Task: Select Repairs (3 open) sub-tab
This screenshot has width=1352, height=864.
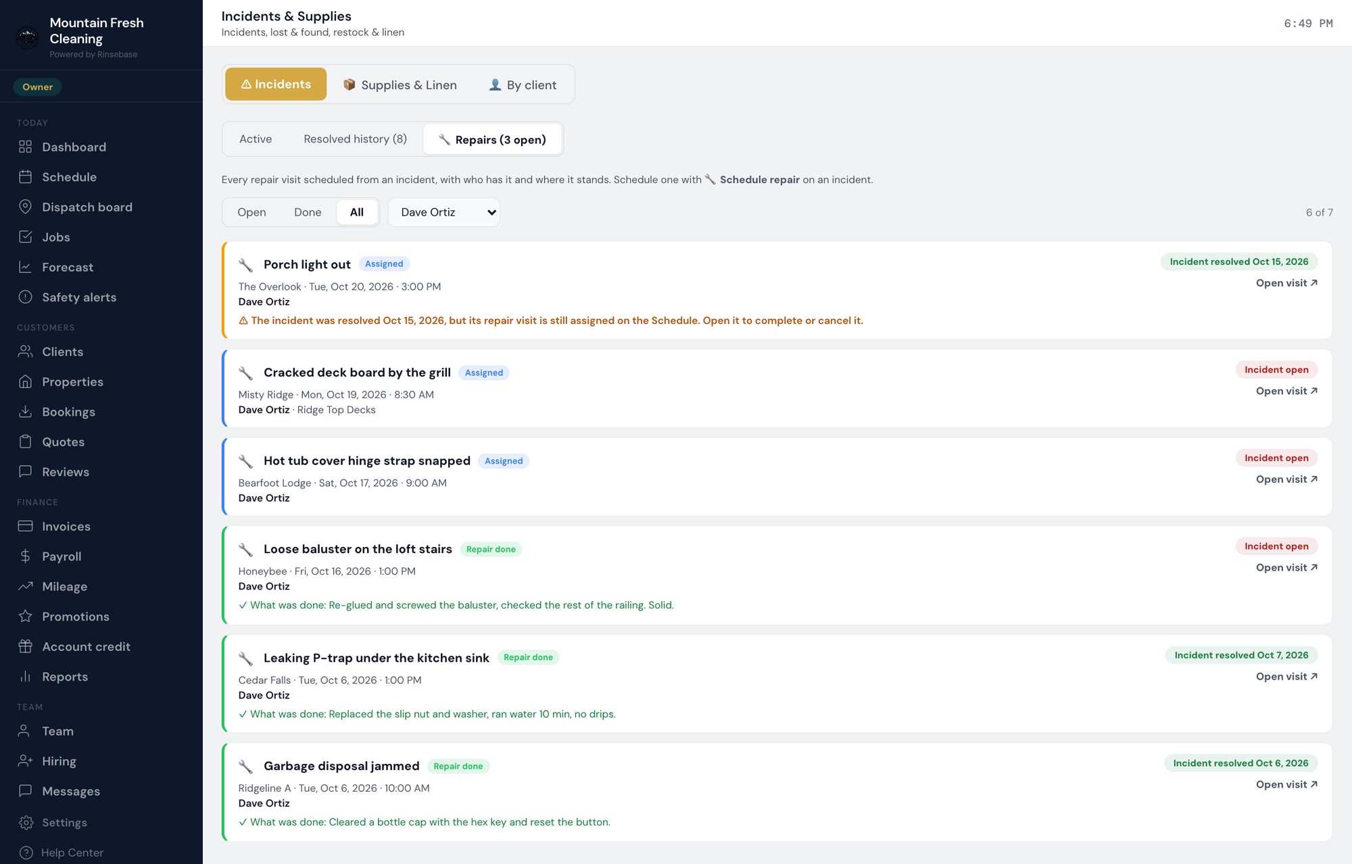Action: tap(492, 139)
